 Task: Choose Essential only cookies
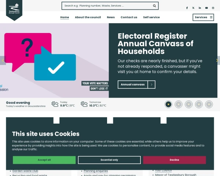tap(109, 160)
